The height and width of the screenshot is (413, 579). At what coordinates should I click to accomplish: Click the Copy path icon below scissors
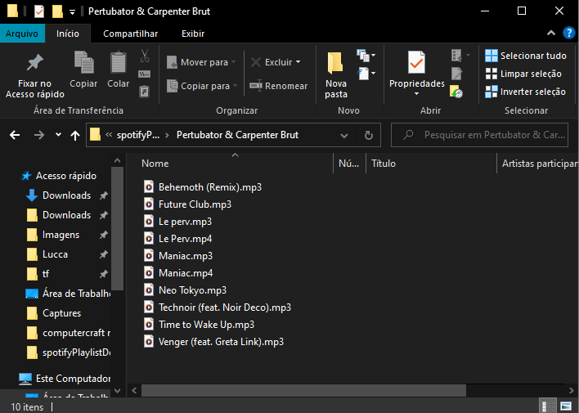(x=144, y=74)
